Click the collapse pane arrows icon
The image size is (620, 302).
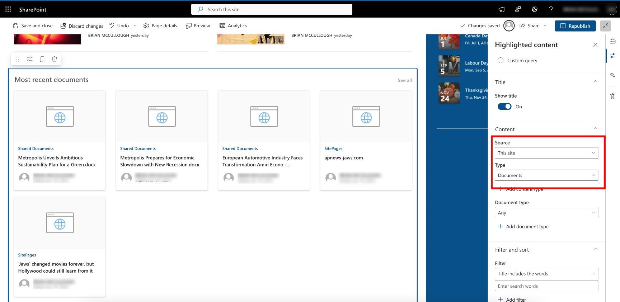605,26
